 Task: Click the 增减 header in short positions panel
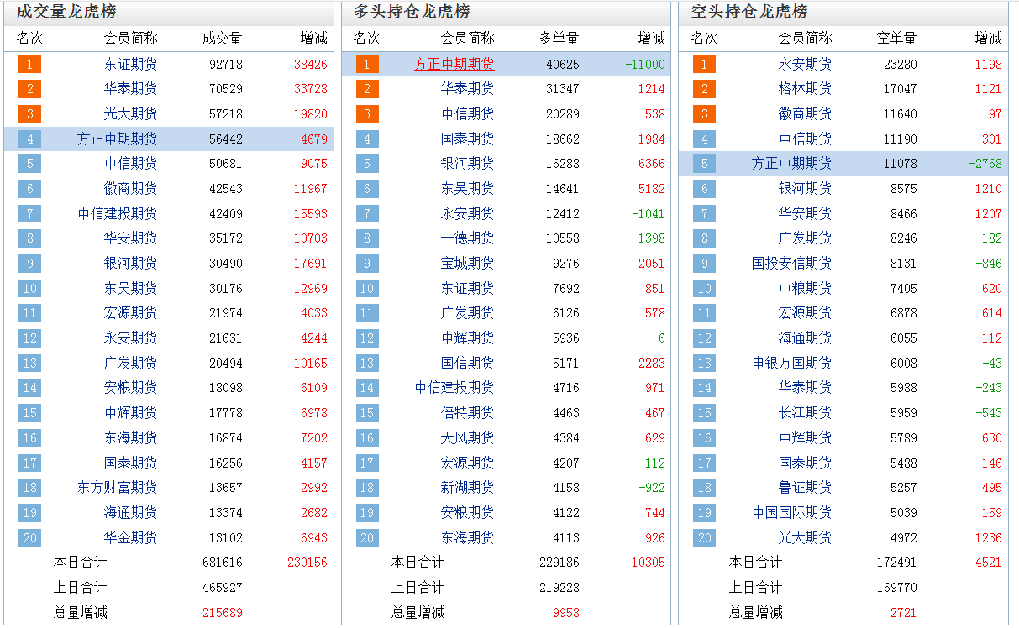(988, 38)
